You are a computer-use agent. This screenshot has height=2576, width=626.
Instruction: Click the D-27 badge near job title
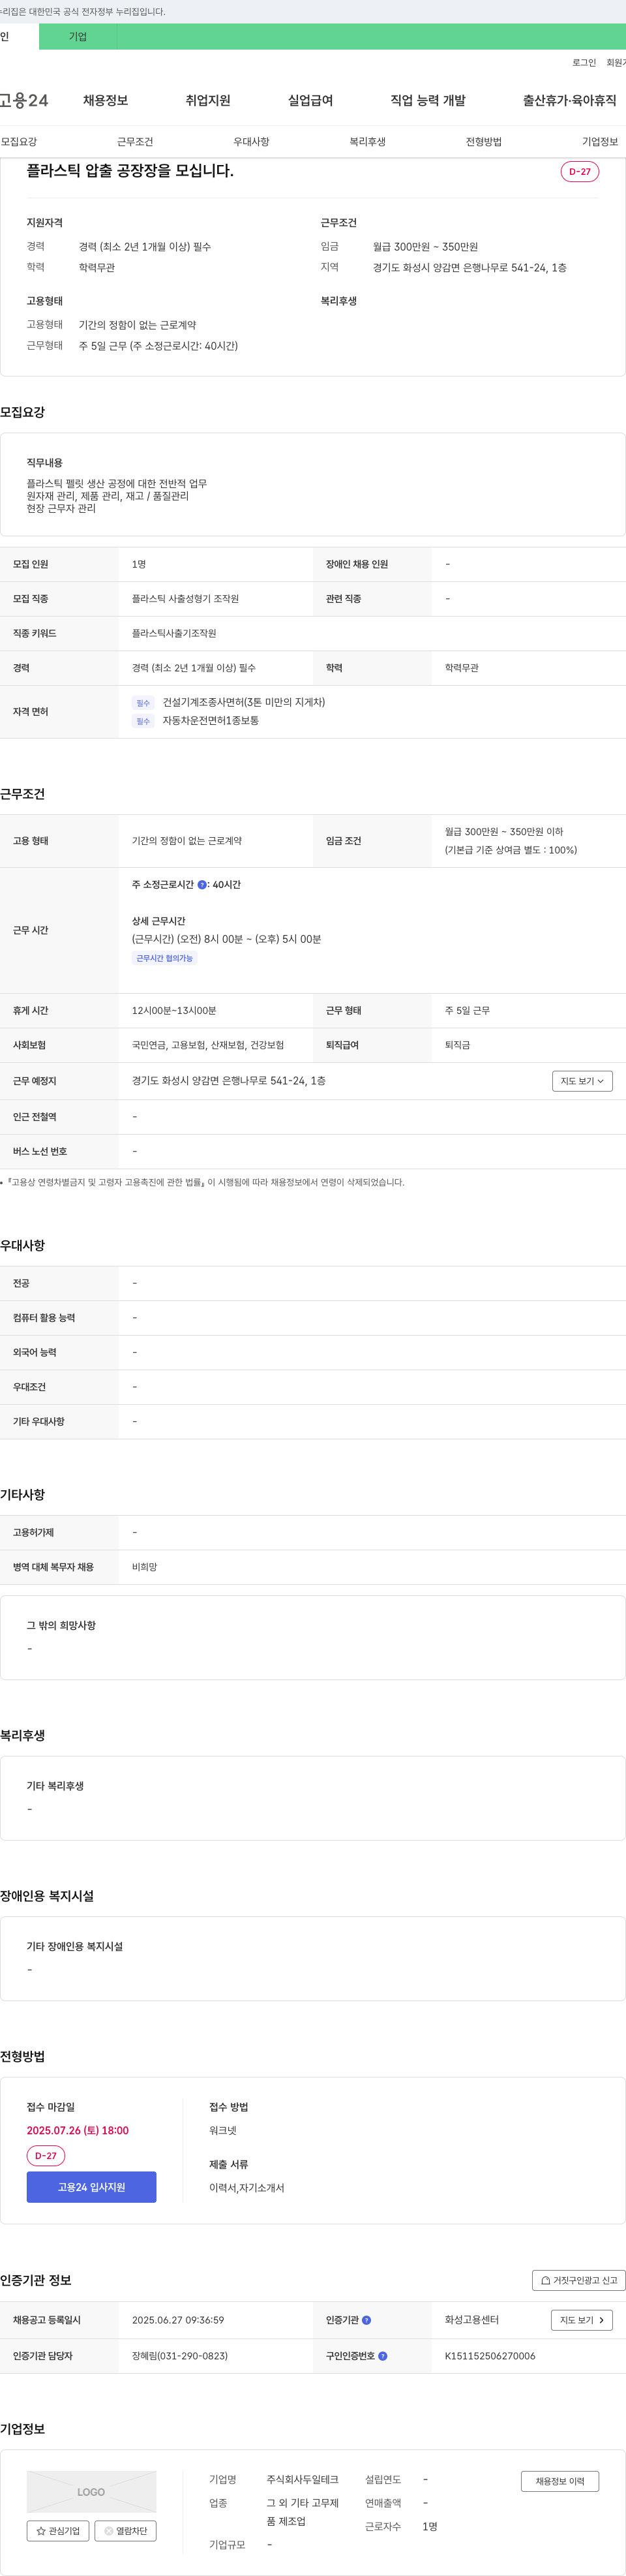tap(580, 172)
